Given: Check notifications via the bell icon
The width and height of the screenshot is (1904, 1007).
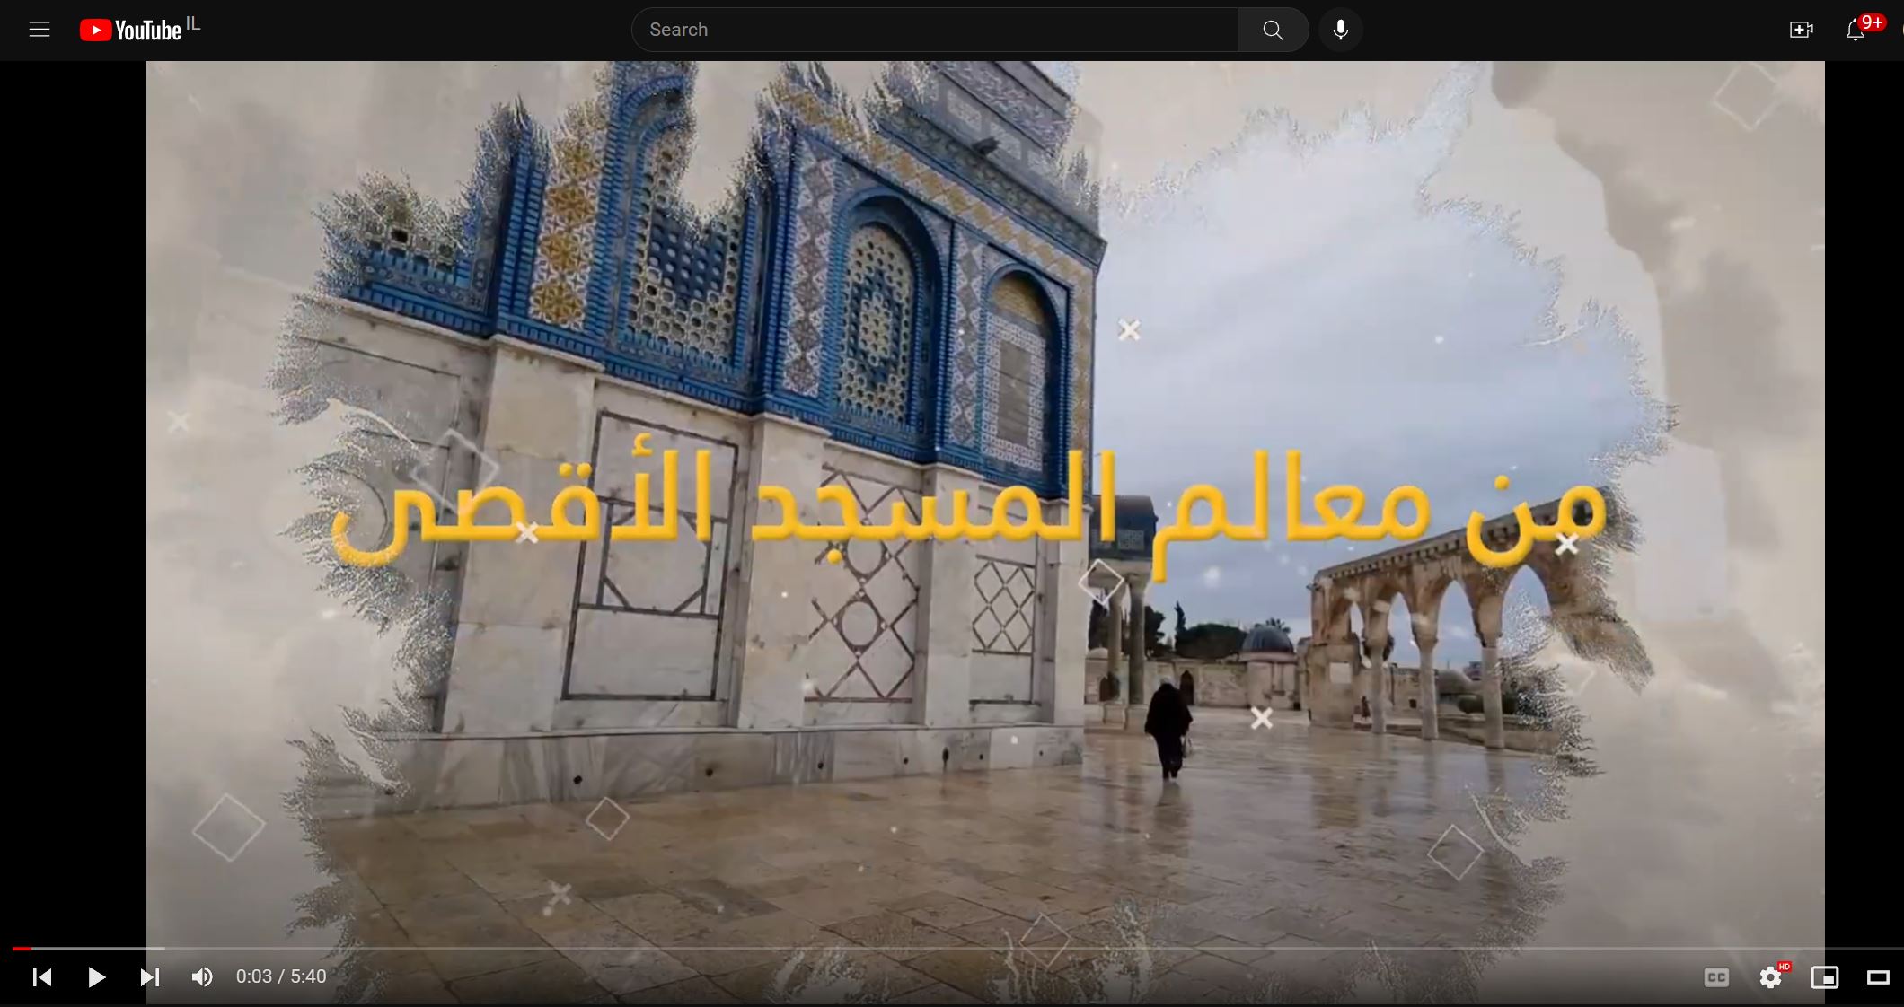Looking at the screenshot, I should coord(1855,29).
